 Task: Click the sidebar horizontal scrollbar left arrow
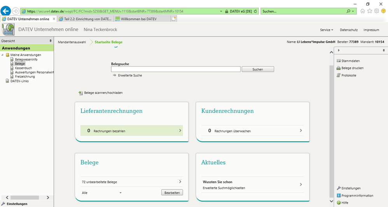(x=7, y=197)
